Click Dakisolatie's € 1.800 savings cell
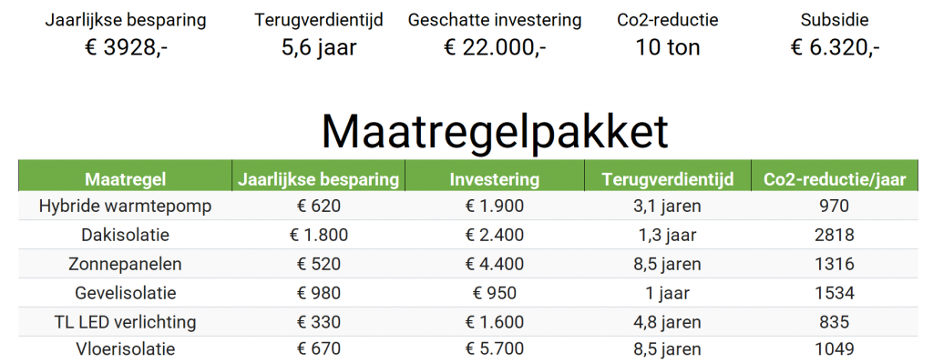 coord(318,235)
